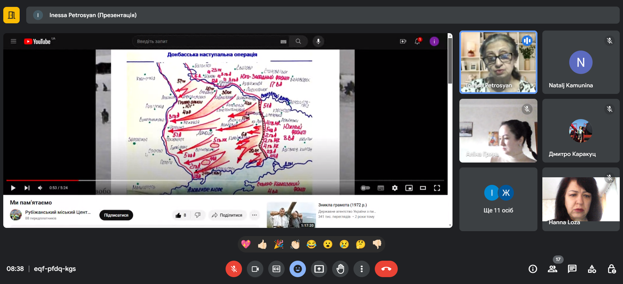Image resolution: width=623 pixels, height=284 pixels.
Task: Unmute the microphone
Action: point(234,269)
